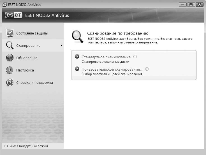Open the Состояние защиты section
This screenshot has width=206, height=155.
click(32, 33)
